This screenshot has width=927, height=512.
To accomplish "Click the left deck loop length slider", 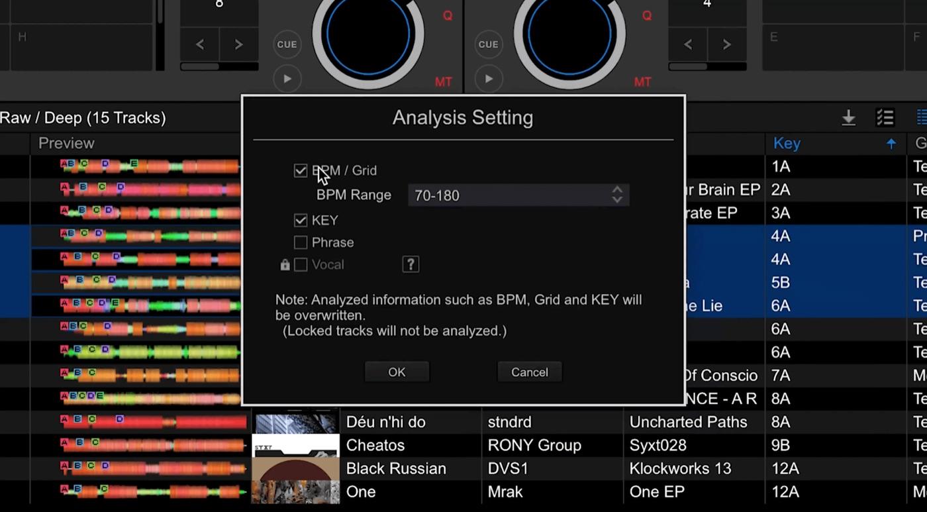I will 219,67.
